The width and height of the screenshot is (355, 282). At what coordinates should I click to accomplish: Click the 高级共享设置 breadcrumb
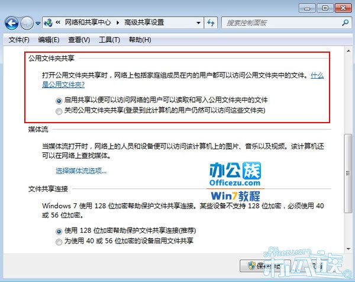click(x=144, y=23)
